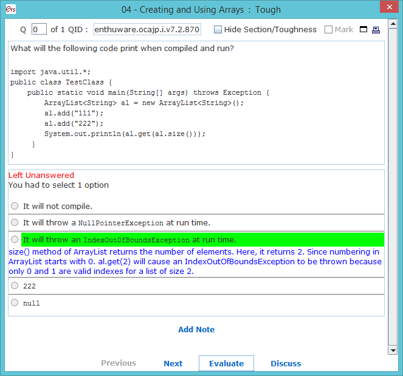403x376 pixels.
Task: Tick the Mark checkbox
Action: click(329, 30)
